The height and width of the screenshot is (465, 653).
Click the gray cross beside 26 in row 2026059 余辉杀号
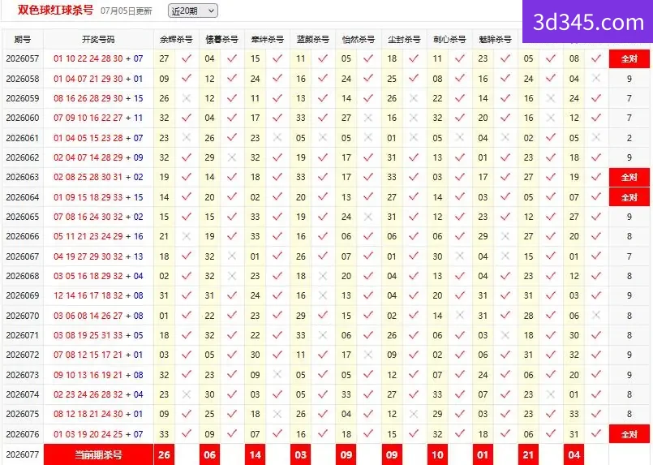click(x=187, y=98)
